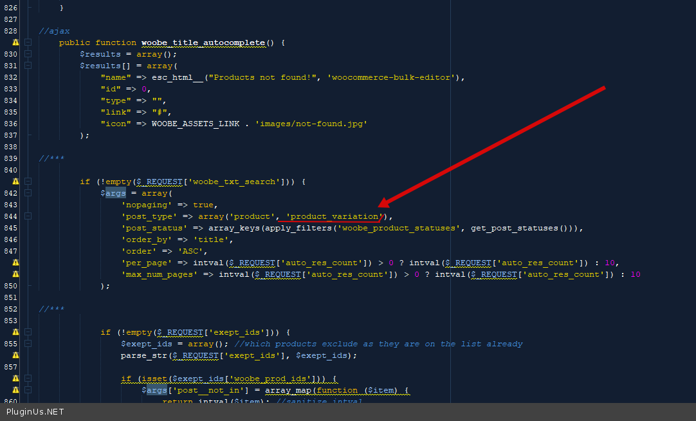Image resolution: width=696 pixels, height=421 pixels.
Task: Click warning icon on 'post__not_in' line
Action: click(15, 390)
